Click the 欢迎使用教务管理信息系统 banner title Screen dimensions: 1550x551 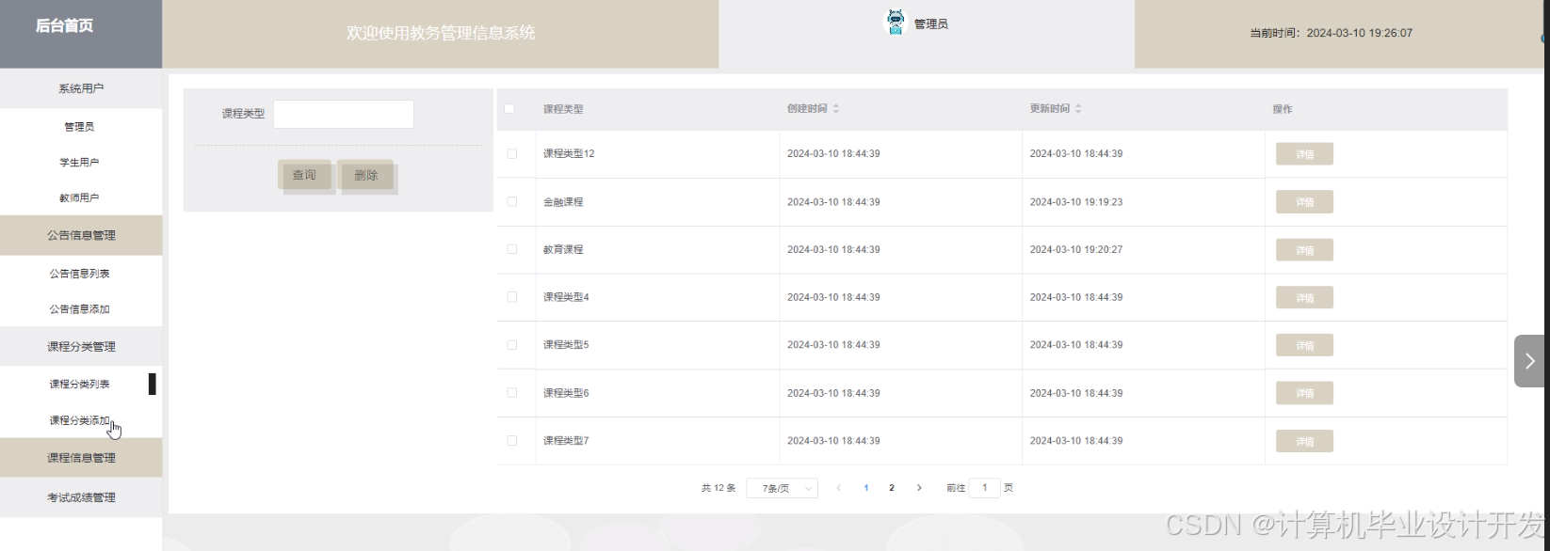[x=441, y=33]
